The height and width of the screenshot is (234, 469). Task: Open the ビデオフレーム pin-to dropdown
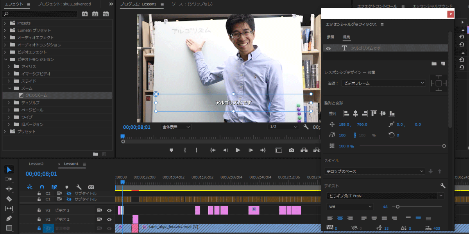(383, 83)
